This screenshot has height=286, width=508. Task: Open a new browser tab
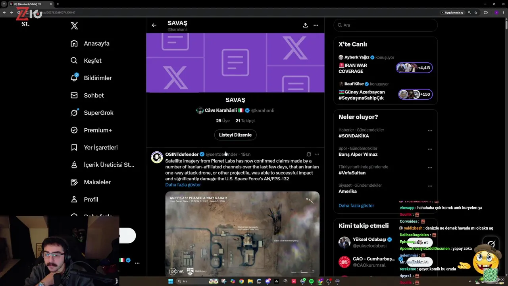click(58, 4)
